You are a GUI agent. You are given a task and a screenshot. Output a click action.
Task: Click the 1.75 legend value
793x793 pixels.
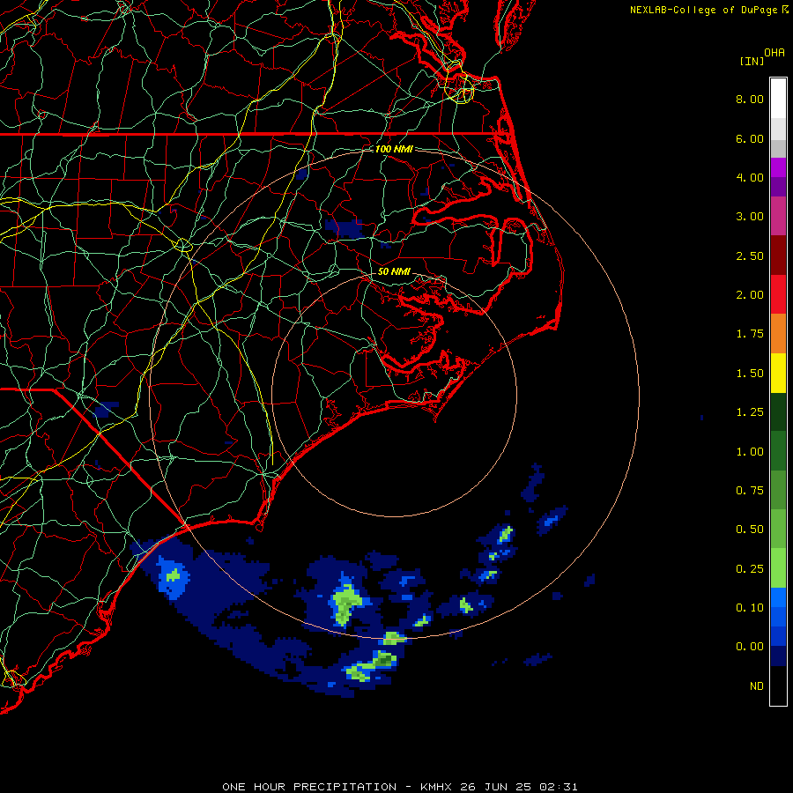click(750, 334)
